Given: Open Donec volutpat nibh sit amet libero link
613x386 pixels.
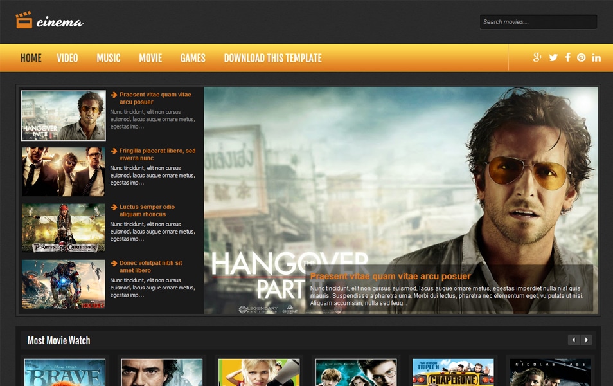Looking at the screenshot, I should [150, 266].
